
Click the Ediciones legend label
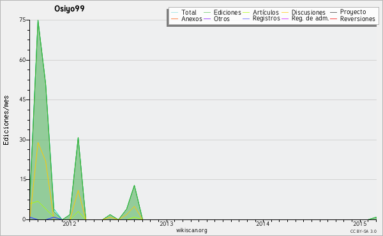(227, 12)
